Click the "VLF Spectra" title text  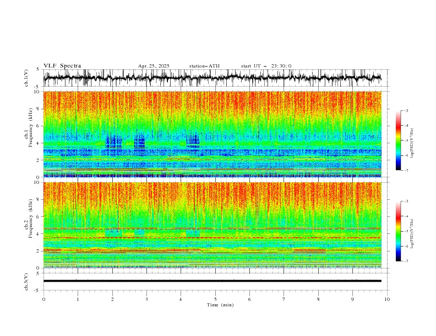pos(62,66)
